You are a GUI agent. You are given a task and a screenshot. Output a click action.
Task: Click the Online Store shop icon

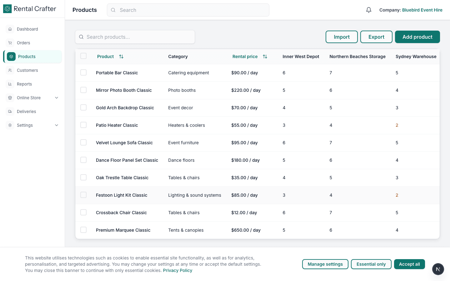10,98
